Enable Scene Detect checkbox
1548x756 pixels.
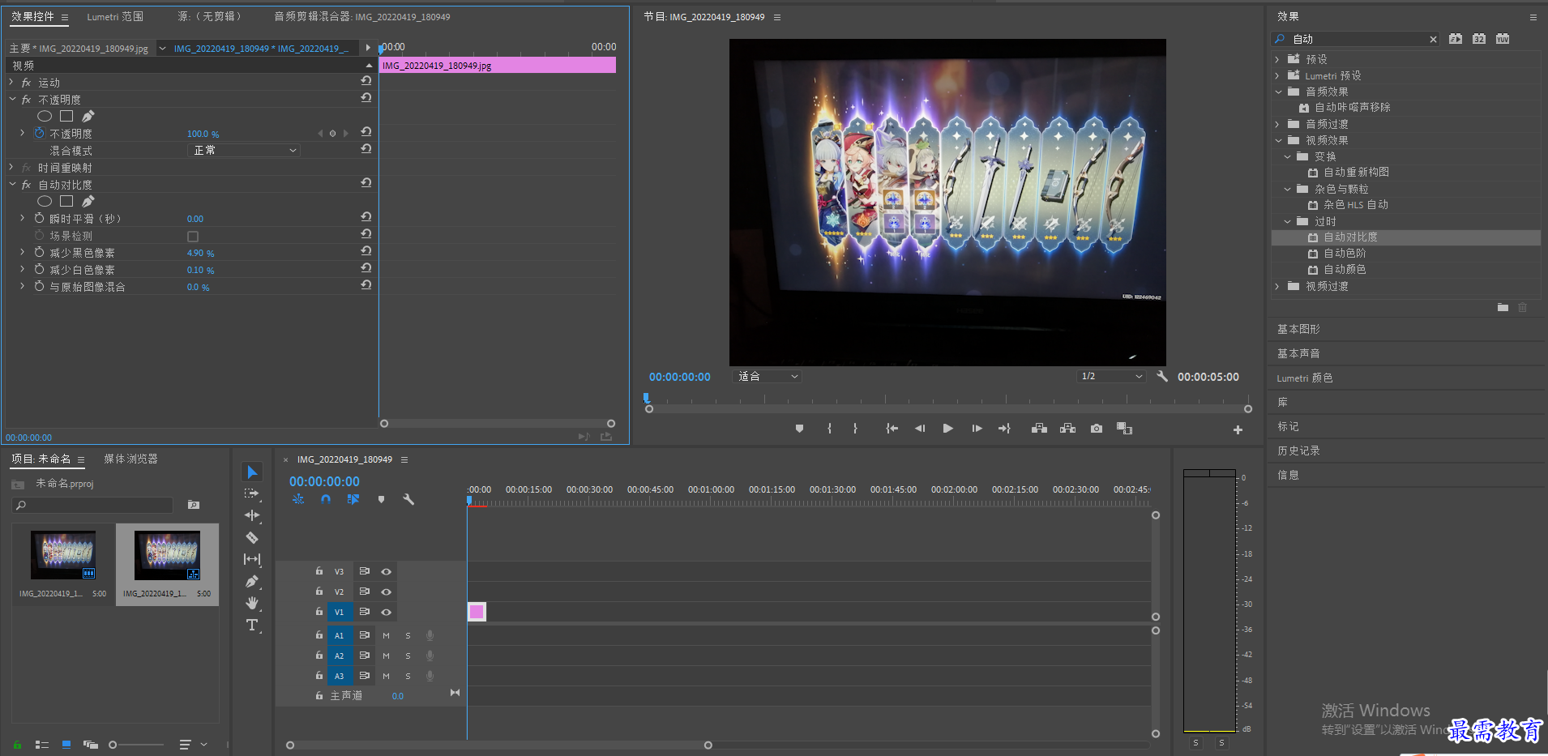tap(193, 237)
